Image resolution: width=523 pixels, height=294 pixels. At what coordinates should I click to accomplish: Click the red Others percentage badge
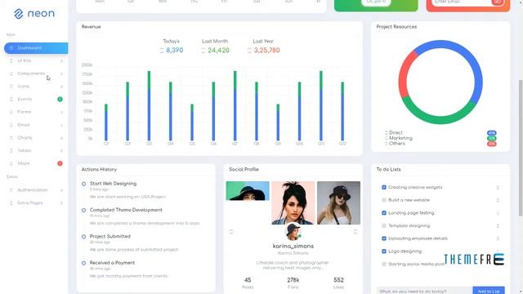click(492, 144)
